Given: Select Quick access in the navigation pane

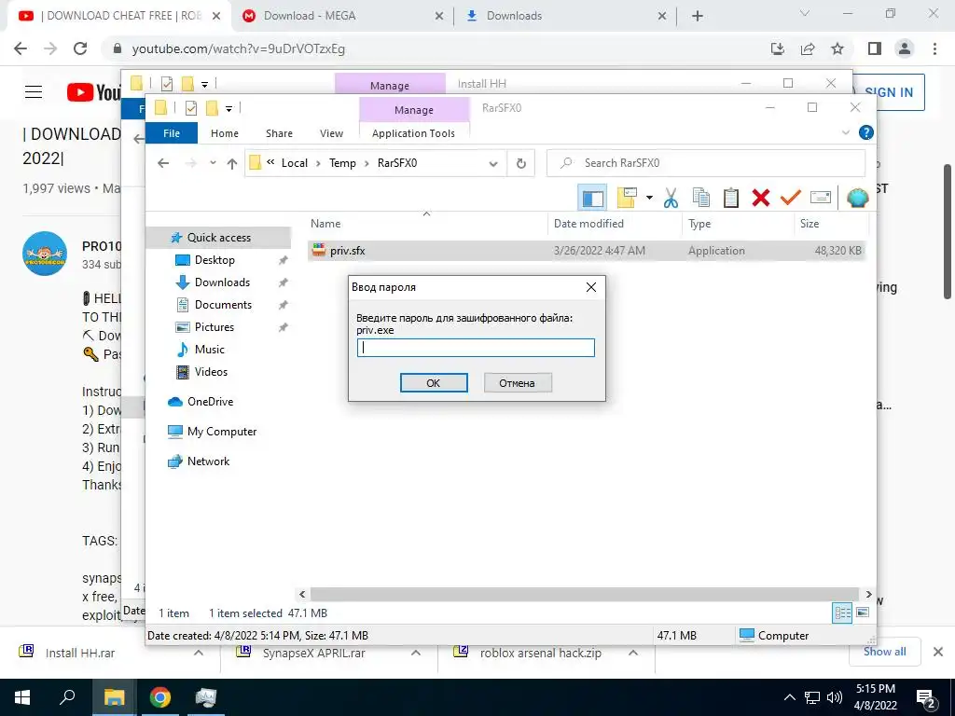Looking at the screenshot, I should tap(218, 238).
